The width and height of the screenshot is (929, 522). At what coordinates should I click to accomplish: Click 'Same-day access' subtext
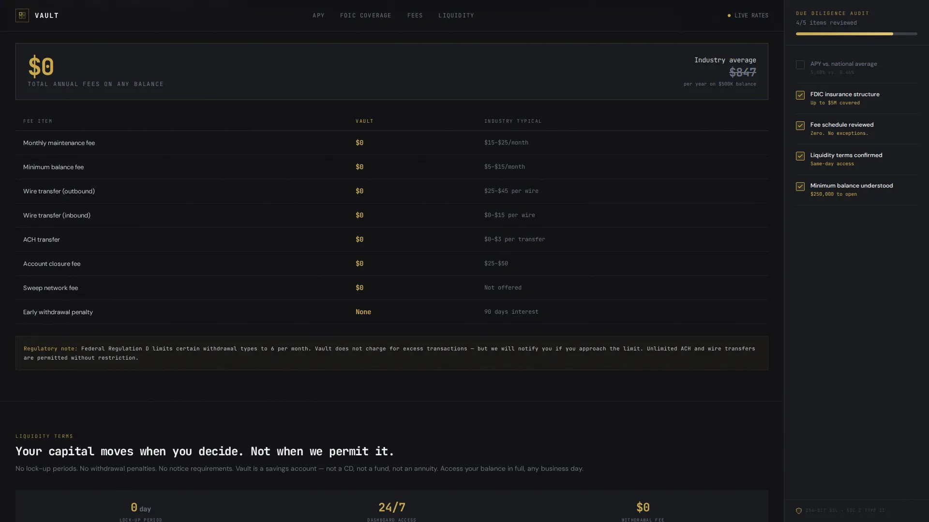point(832,164)
